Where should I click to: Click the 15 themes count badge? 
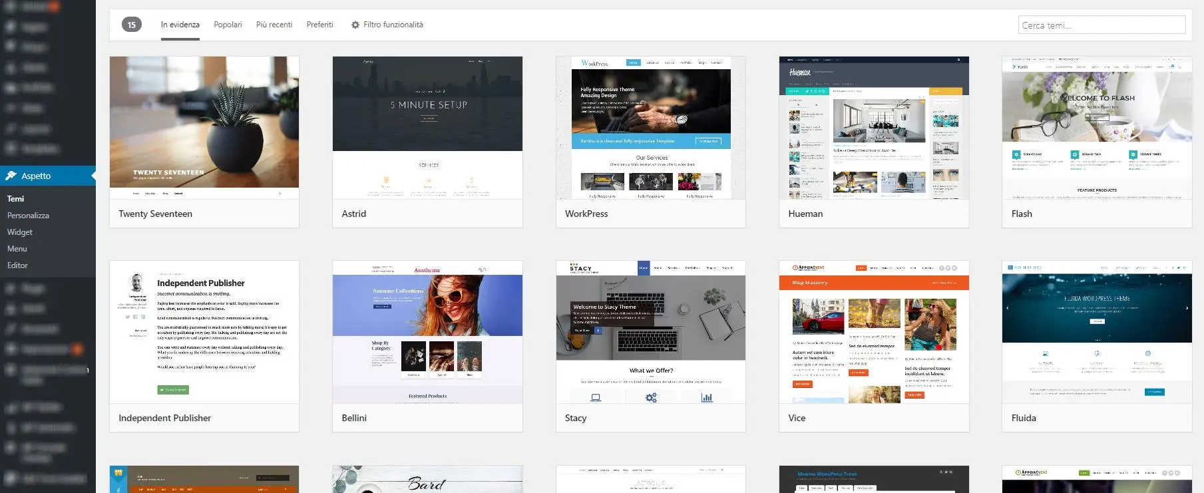click(132, 25)
